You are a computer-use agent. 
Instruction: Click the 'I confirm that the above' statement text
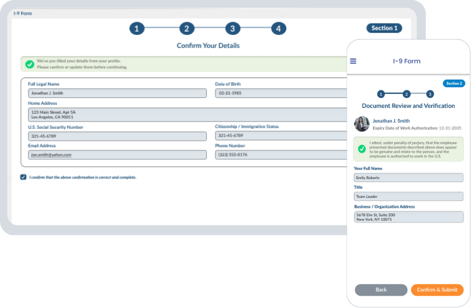pyautogui.click(x=83, y=177)
